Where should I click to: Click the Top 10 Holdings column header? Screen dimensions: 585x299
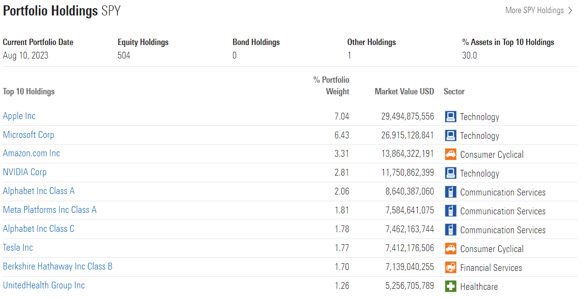(29, 91)
